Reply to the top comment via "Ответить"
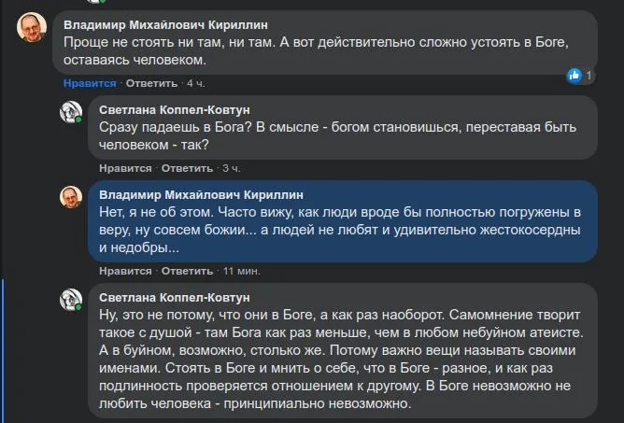This screenshot has width=624, height=423. pos(145,83)
